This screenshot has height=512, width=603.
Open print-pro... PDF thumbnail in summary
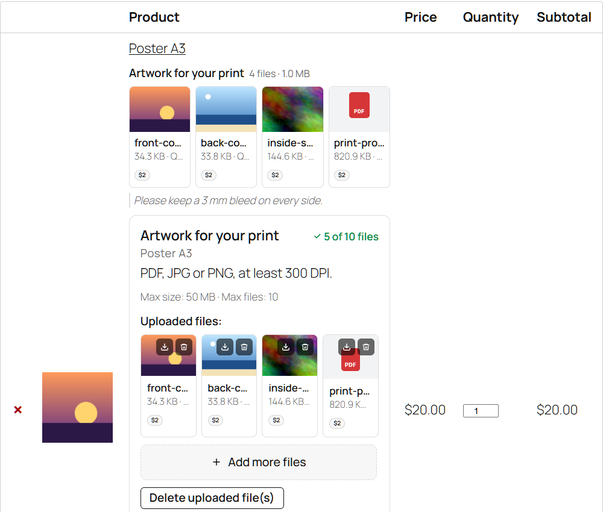click(x=359, y=109)
